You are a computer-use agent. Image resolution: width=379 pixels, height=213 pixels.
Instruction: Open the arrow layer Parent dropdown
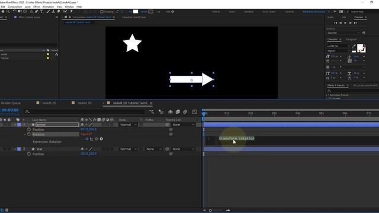pyautogui.click(x=183, y=125)
